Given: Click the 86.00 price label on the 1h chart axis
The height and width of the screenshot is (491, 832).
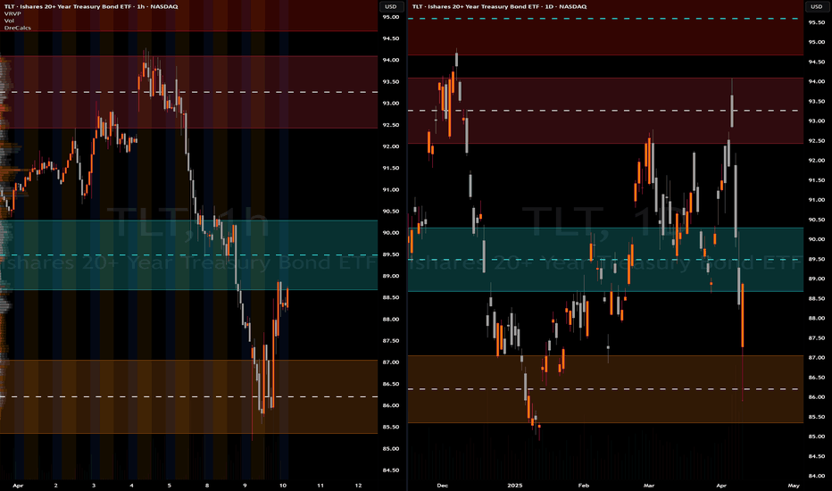Looking at the screenshot, I should 391,405.
